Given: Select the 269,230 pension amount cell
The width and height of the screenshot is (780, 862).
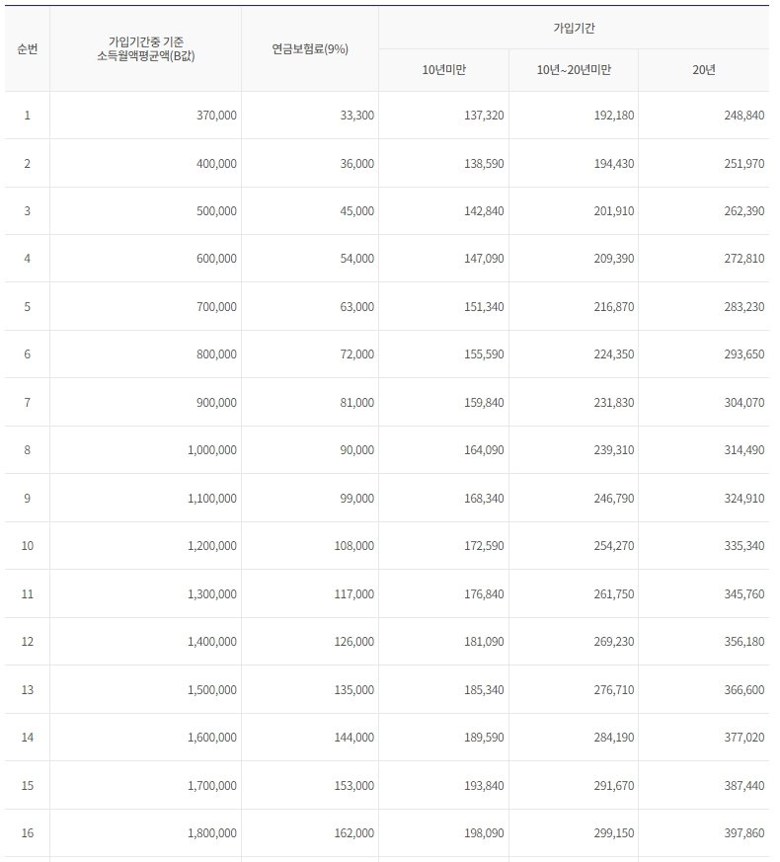Looking at the screenshot, I should point(613,642).
